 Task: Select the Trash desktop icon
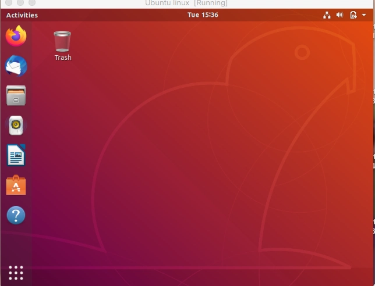click(x=62, y=41)
